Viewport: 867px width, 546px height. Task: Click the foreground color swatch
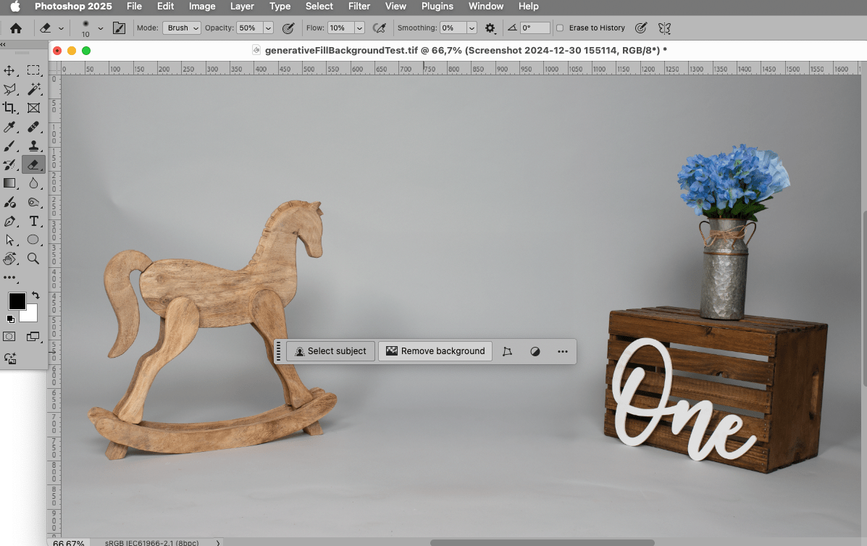click(17, 301)
